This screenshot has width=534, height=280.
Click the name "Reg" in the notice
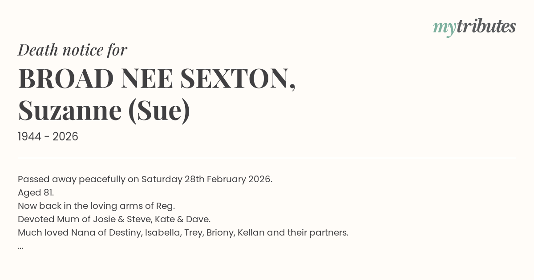coord(165,206)
